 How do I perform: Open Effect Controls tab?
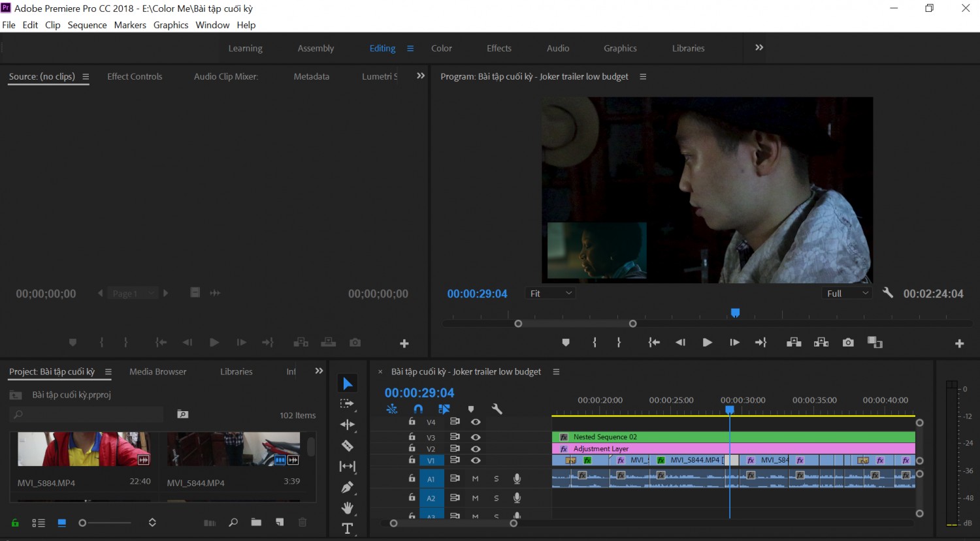point(135,76)
